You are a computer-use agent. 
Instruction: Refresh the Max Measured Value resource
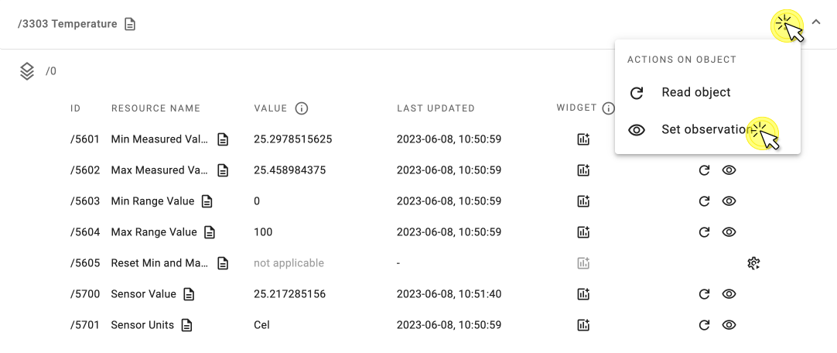pos(704,170)
